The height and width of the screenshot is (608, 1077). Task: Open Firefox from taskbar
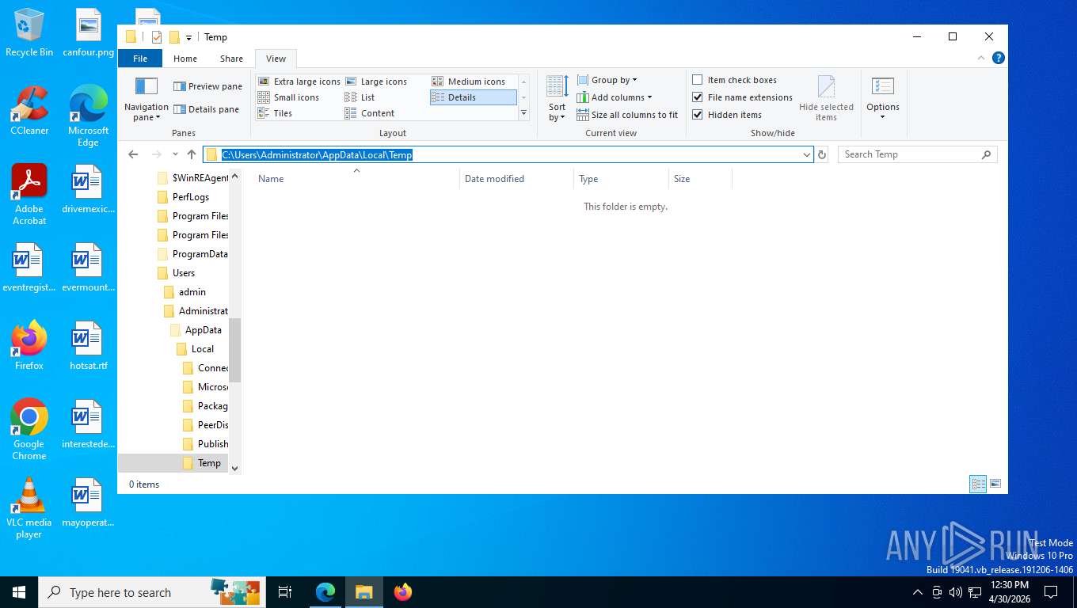403,592
